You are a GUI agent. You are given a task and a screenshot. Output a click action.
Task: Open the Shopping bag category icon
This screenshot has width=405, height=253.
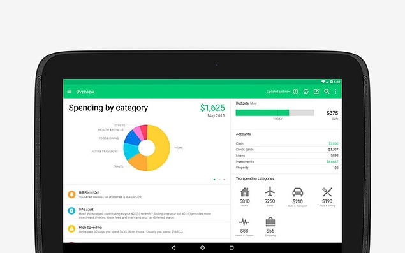coord(270,222)
